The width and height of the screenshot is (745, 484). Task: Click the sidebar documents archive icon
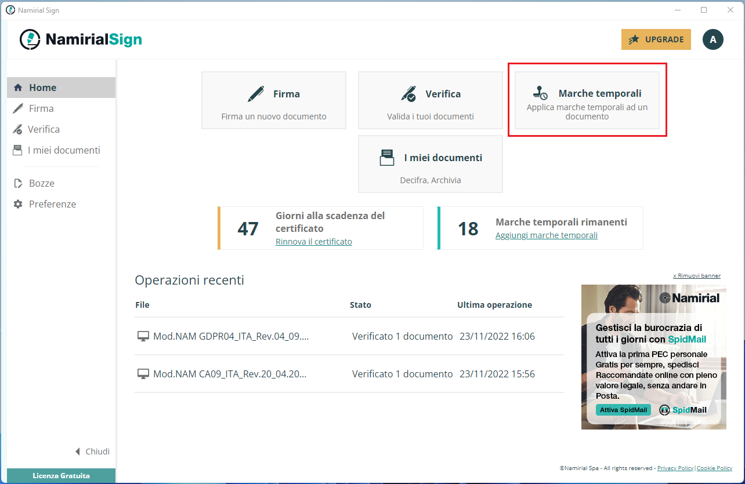[18, 150]
